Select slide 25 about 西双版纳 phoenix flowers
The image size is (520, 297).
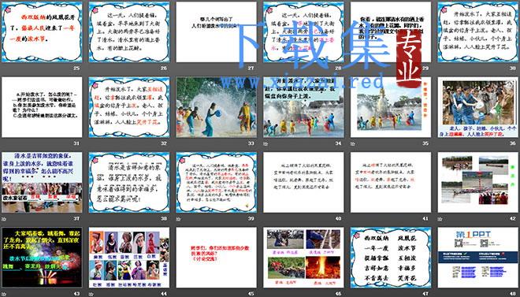(x=42, y=32)
